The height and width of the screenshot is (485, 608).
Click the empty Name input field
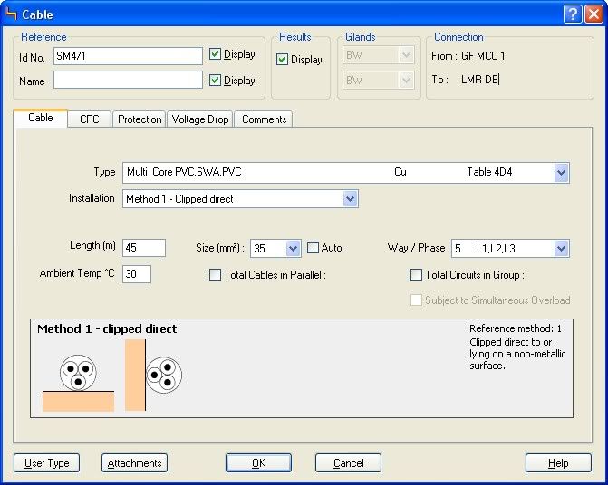click(128, 80)
